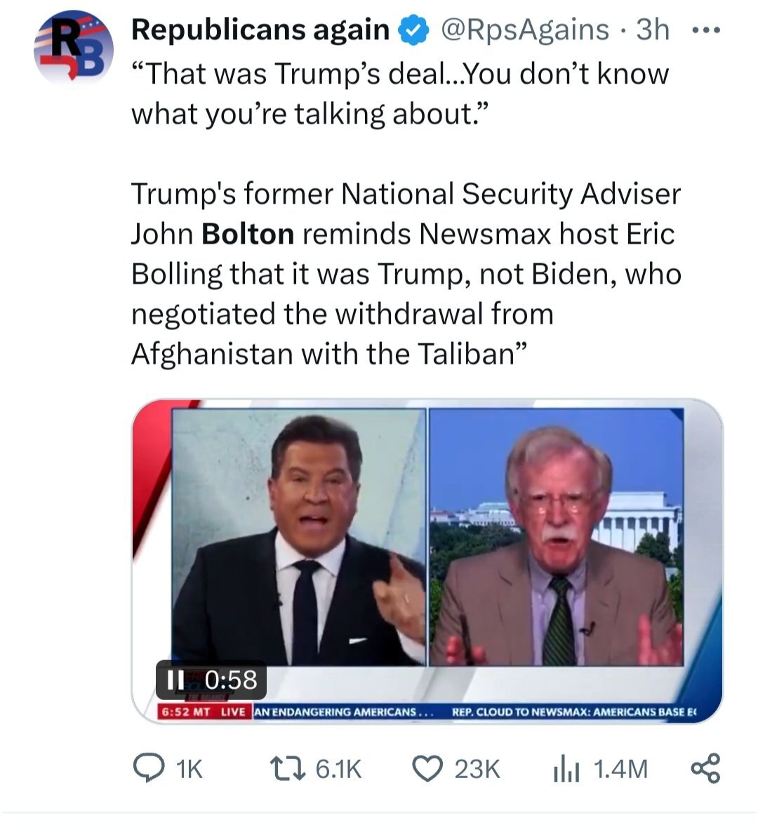Like the post with the heart icon
Screen dimensions: 758x823
coord(427,769)
